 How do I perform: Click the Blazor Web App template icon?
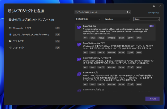79,27
